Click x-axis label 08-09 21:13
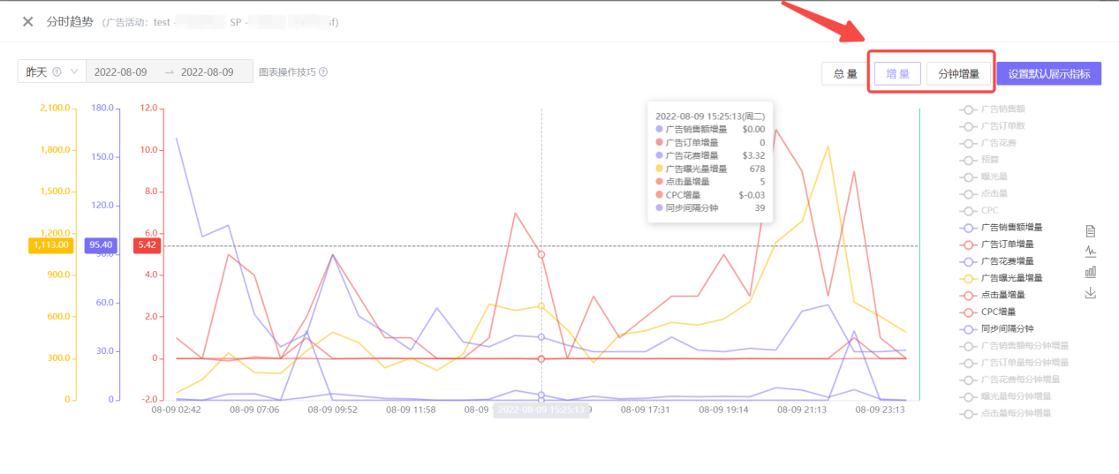This screenshot has width=1119, height=474. point(802,410)
